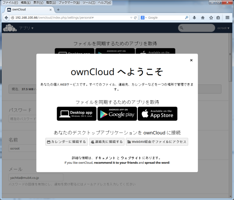
Task: Click recommend it to your friends link
Action: click(116, 163)
